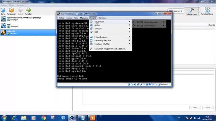Viewport: 216px width, 121px height.
Task: Open Windows Media Player taskbar icon
Action: tap(33, 118)
